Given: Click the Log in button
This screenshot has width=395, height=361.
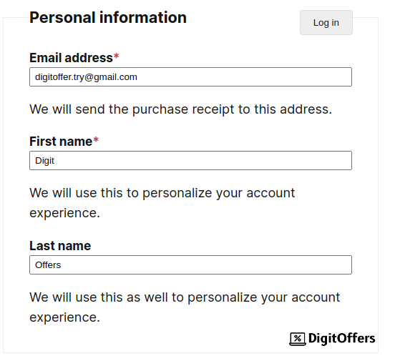Looking at the screenshot, I should [x=326, y=23].
